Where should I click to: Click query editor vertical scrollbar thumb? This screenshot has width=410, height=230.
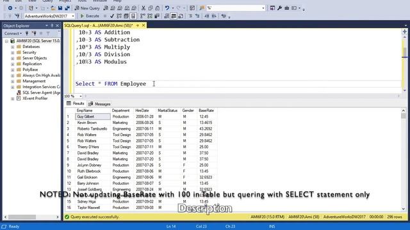(405, 52)
